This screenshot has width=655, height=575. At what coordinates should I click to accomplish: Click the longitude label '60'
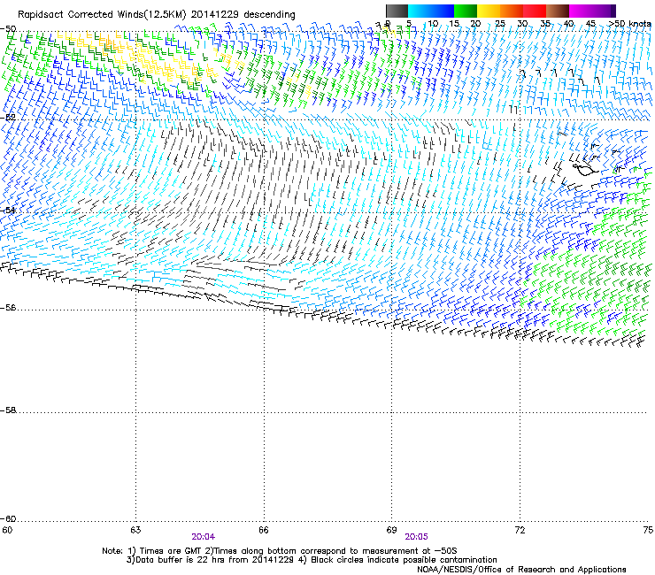[x=7, y=530]
